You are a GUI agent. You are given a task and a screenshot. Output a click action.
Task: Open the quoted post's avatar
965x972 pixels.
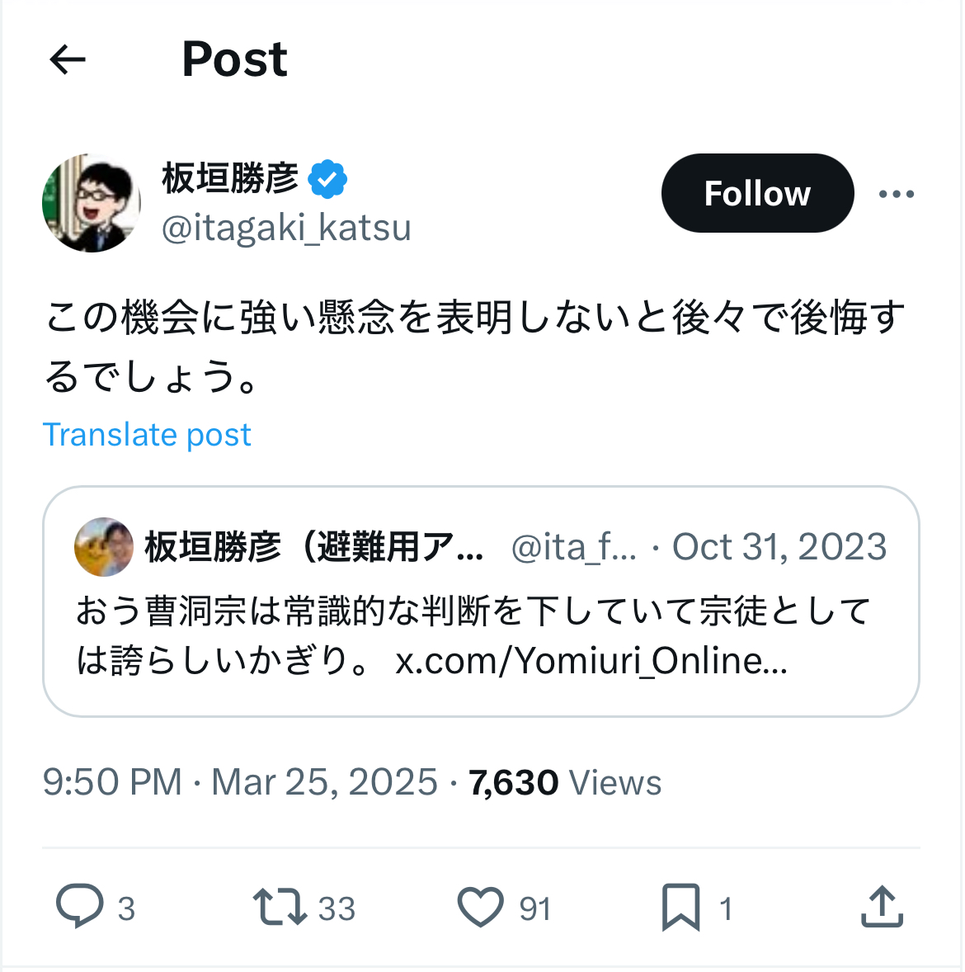[104, 546]
